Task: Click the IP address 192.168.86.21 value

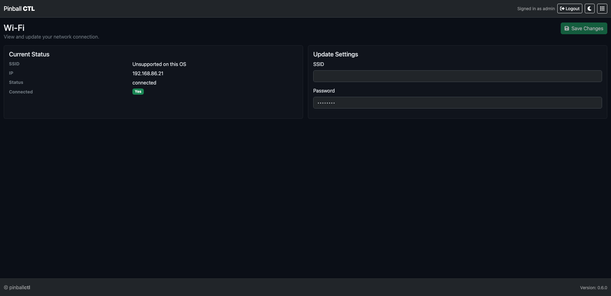Action: click(148, 73)
